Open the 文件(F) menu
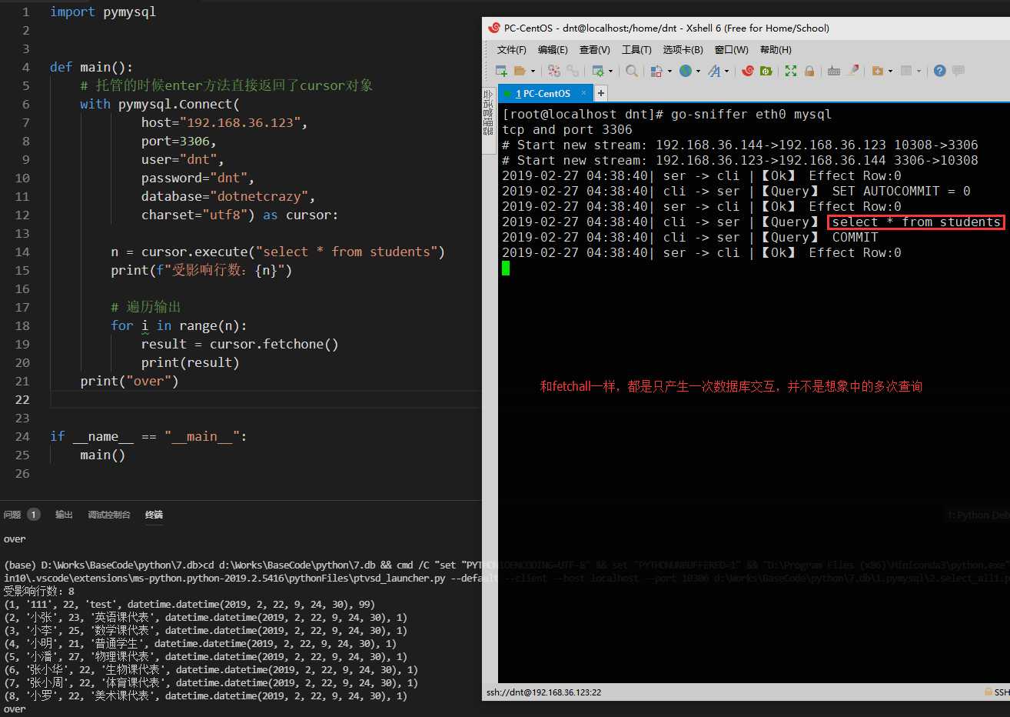The height and width of the screenshot is (717, 1010). click(511, 50)
